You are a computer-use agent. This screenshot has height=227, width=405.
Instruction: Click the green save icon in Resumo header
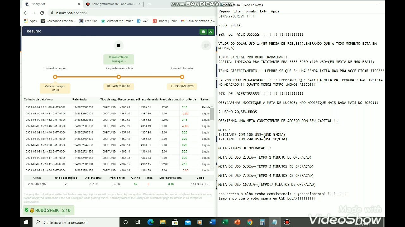(x=203, y=32)
